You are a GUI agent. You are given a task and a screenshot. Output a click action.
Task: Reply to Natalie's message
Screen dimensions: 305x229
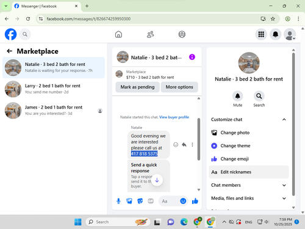coord(184,145)
